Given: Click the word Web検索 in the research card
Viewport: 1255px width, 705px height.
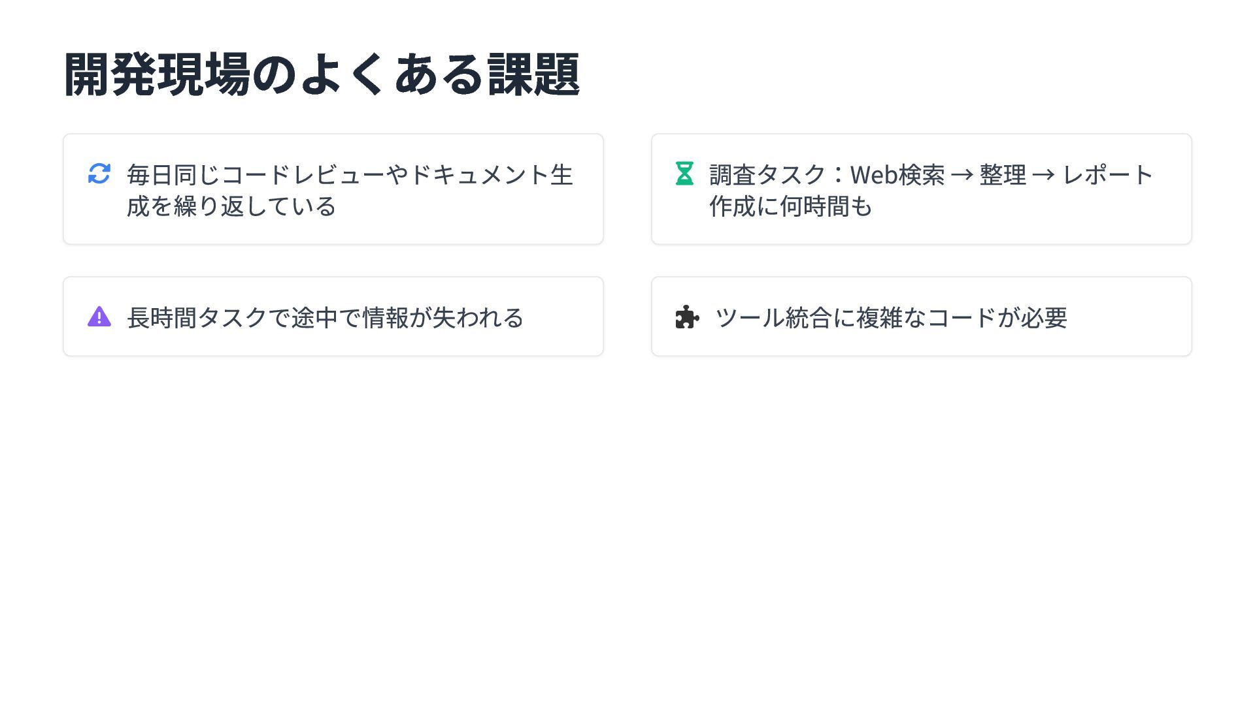Looking at the screenshot, I should pyautogui.click(x=897, y=175).
